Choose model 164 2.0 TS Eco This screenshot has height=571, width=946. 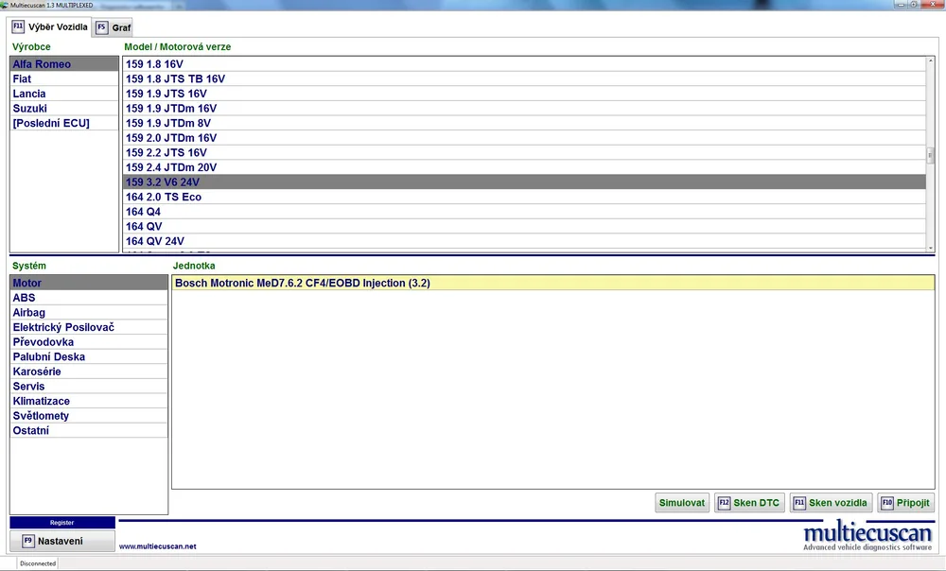pyautogui.click(x=524, y=198)
